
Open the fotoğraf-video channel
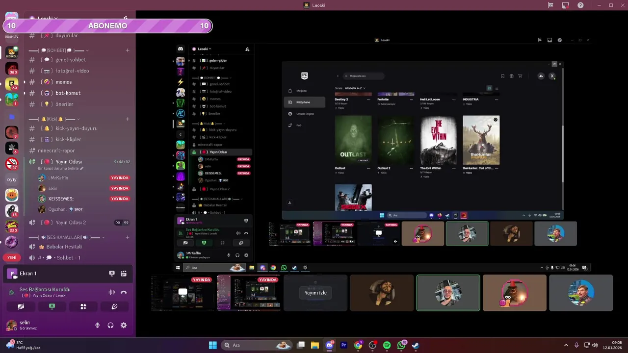78,71
